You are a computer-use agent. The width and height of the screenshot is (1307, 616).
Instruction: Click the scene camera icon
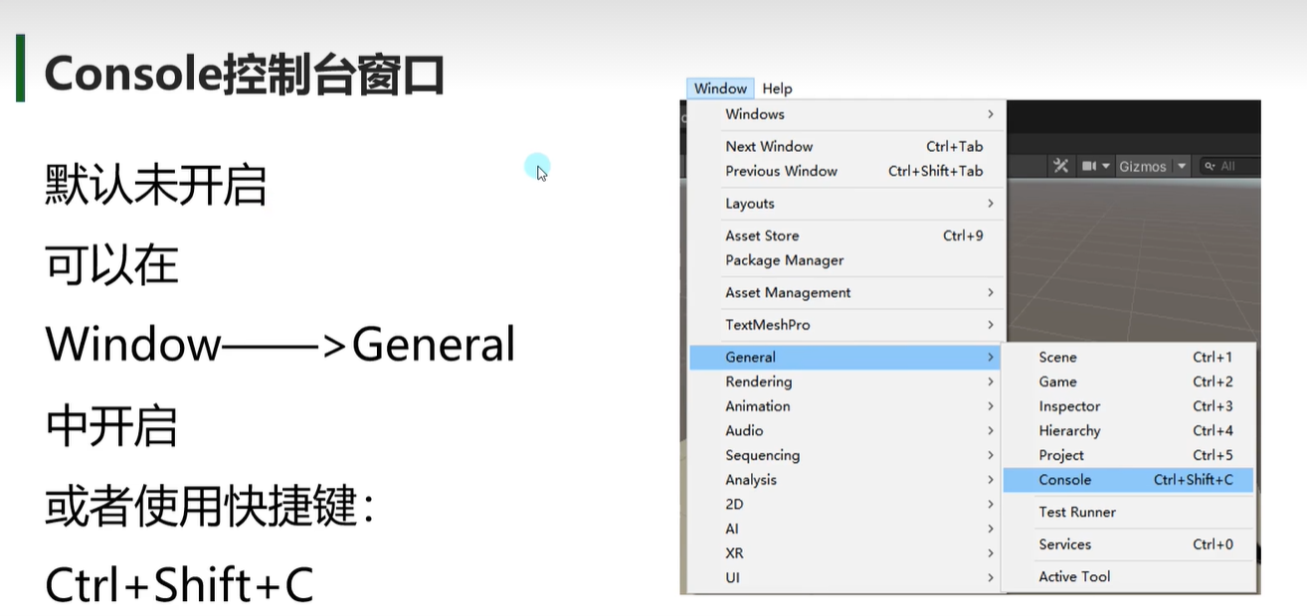1089,166
